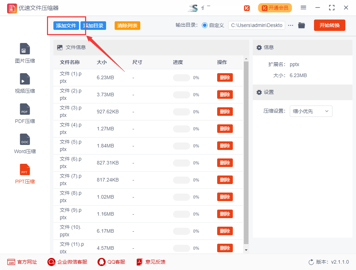Open the PDF压缩 section
The width and height of the screenshot is (356, 270).
(x=25, y=113)
